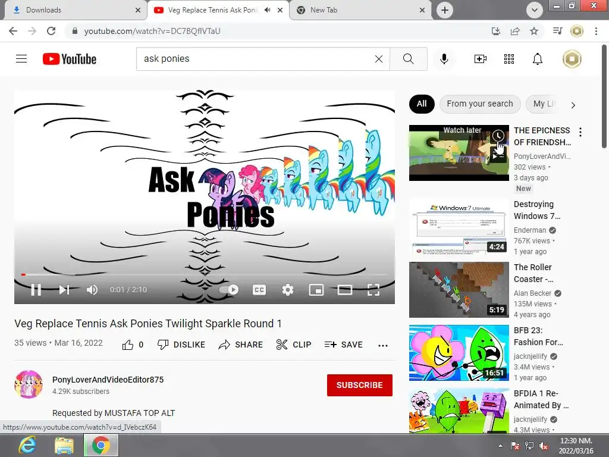The height and width of the screenshot is (457, 609).
Task: Go back in browser
Action: [13, 31]
